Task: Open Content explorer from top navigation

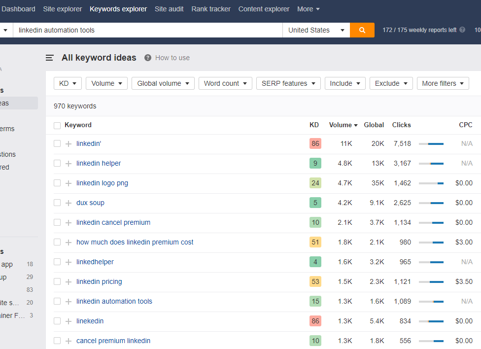Action: pos(264,9)
